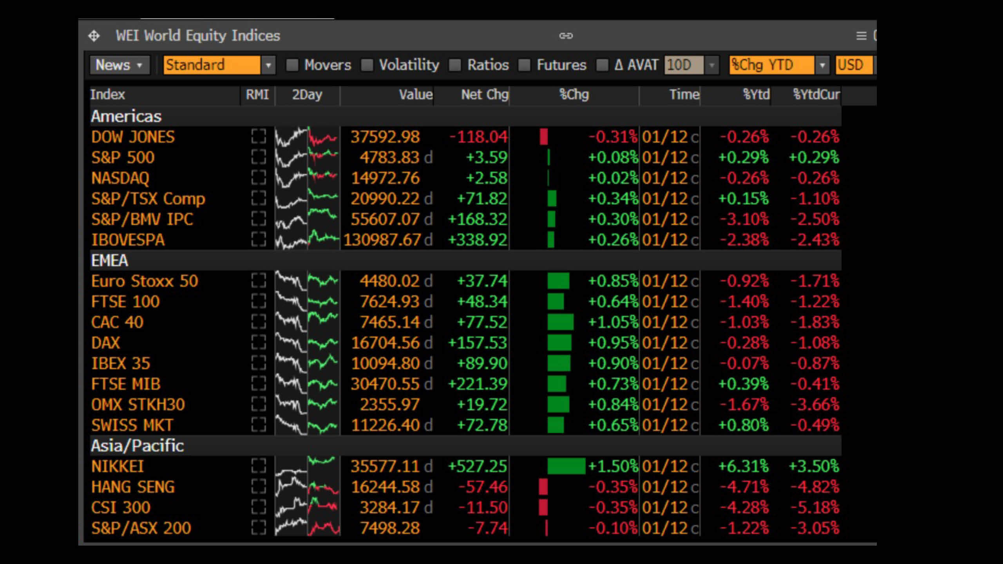Screen dimensions: 1003x564
Task: Click RMI box icon for S&P/BMV IPC
Action: coord(259,219)
